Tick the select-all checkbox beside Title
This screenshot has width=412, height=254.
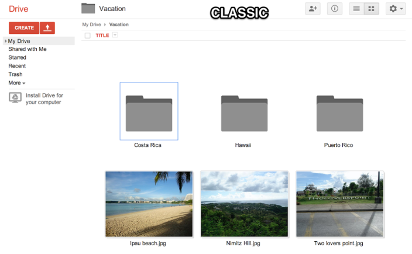click(x=88, y=36)
